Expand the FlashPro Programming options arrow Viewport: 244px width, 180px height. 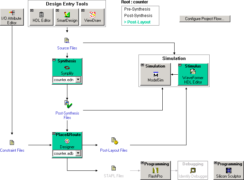point(142,163)
